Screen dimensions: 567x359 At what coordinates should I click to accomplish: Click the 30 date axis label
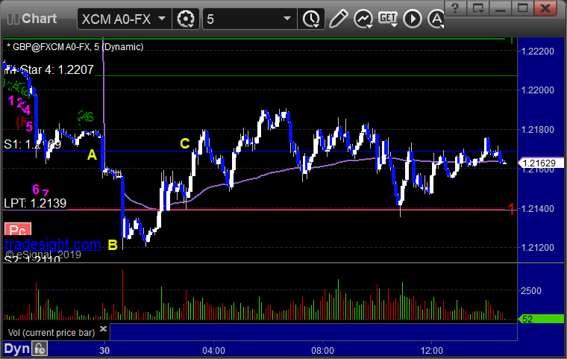coord(104,350)
